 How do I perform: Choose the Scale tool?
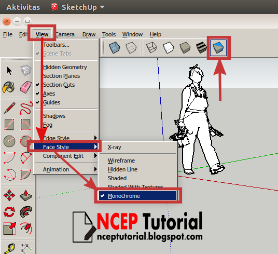pos(10,229)
